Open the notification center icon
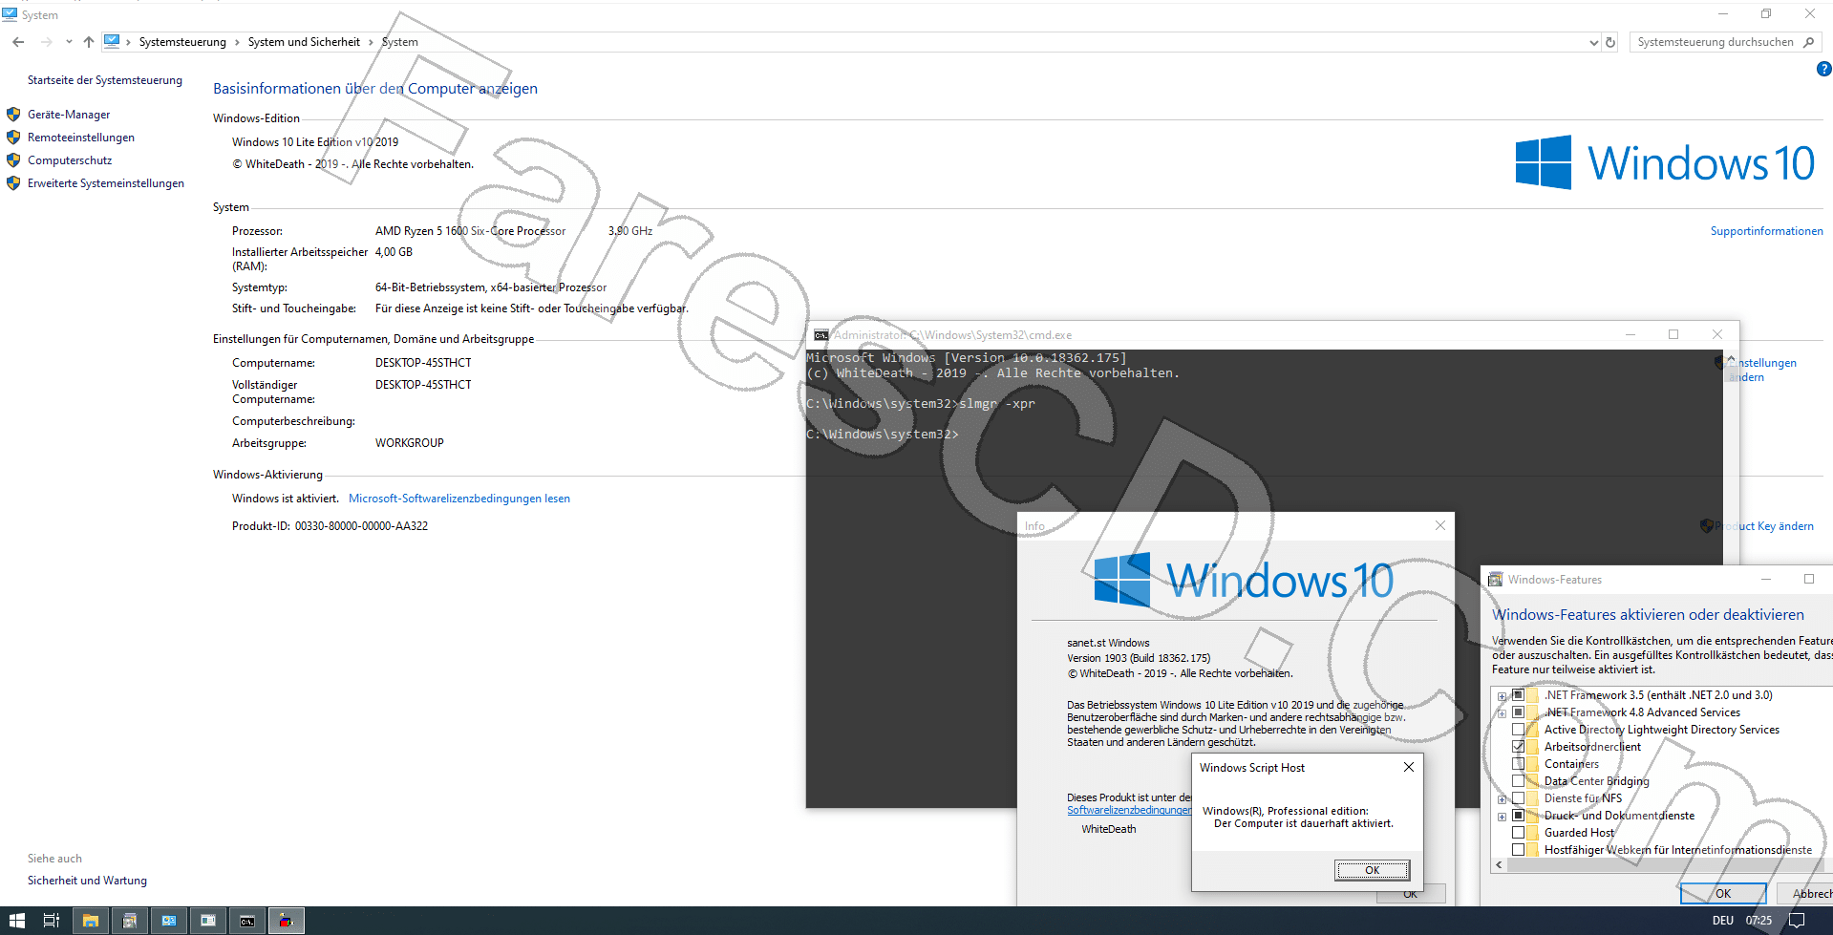This screenshot has width=1833, height=935. 1797,921
